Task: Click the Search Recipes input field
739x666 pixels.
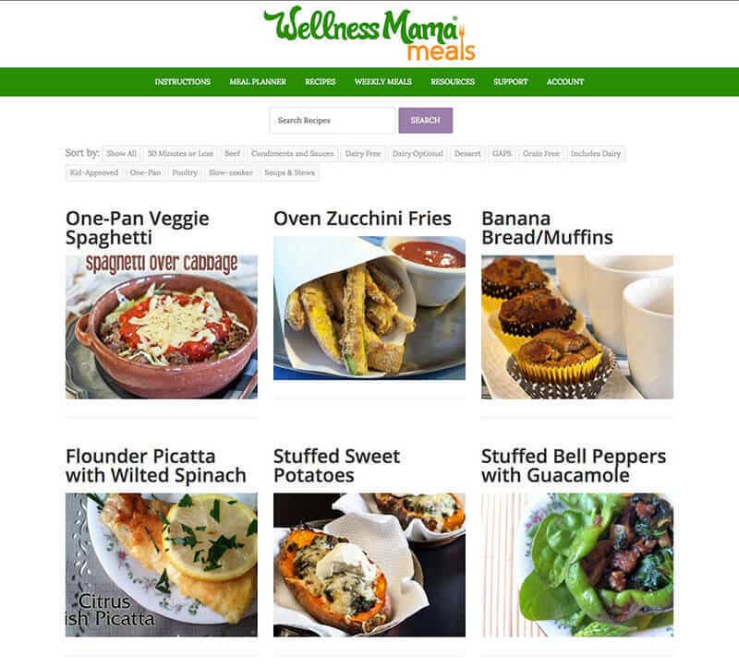Action: click(333, 121)
